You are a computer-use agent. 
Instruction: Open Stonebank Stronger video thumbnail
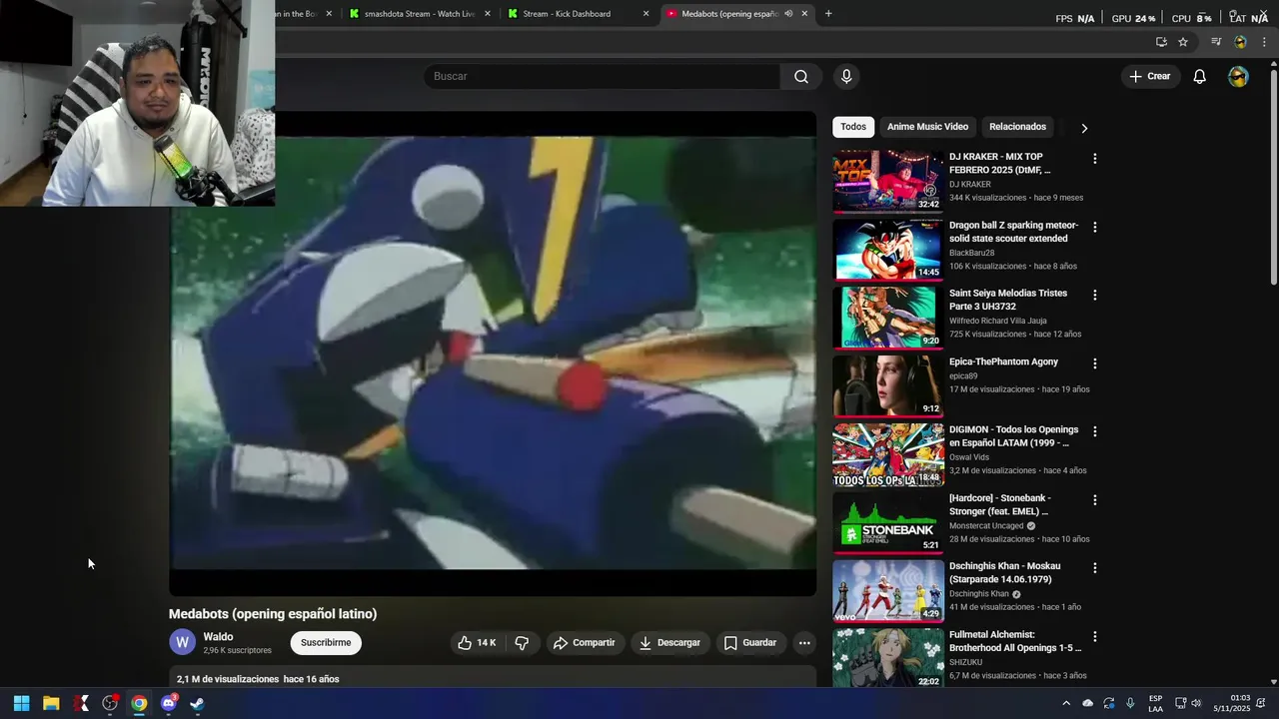[888, 522]
